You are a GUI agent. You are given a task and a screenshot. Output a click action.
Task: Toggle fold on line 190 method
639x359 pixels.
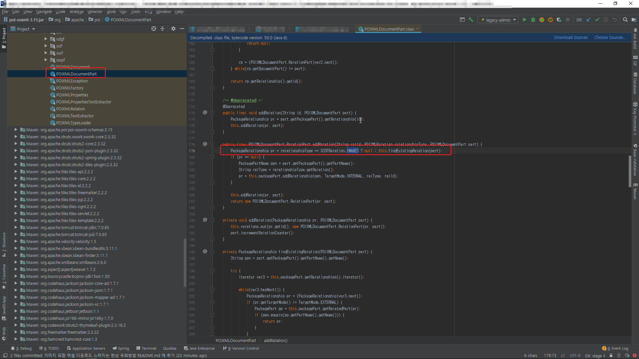click(x=212, y=220)
